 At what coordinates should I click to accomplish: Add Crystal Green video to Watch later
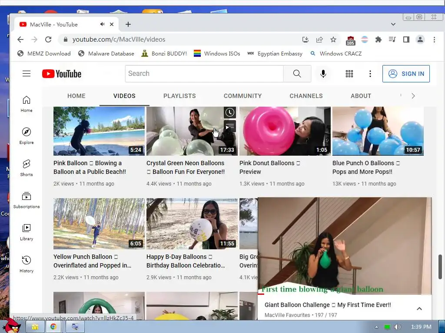pos(230,112)
